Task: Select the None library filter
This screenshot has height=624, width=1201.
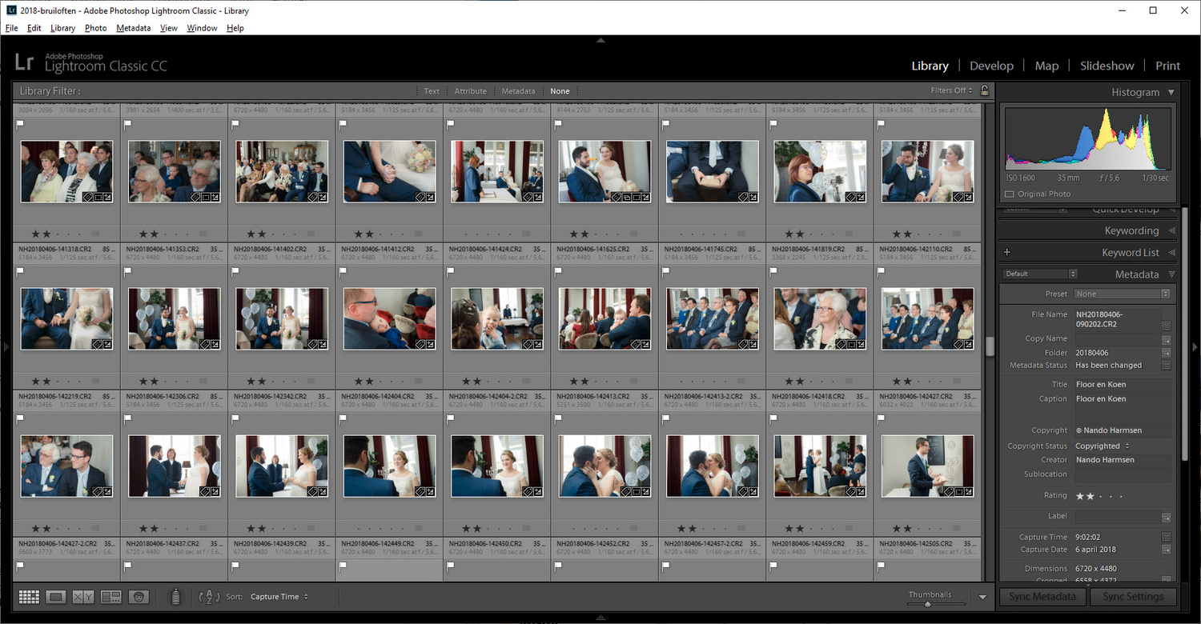Action: [x=560, y=91]
